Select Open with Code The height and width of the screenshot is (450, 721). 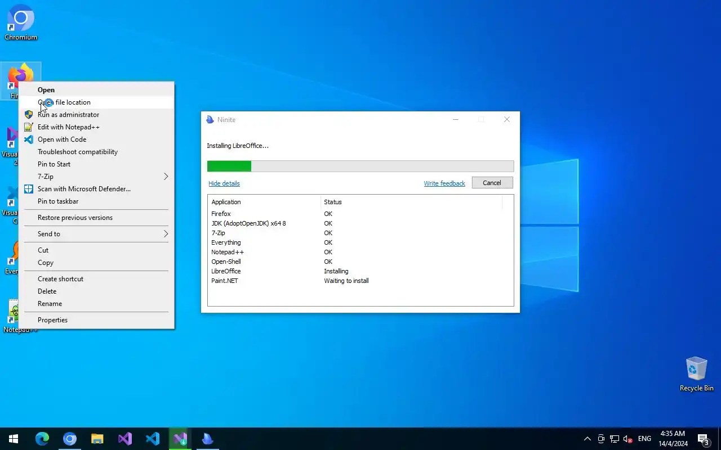[96, 139]
